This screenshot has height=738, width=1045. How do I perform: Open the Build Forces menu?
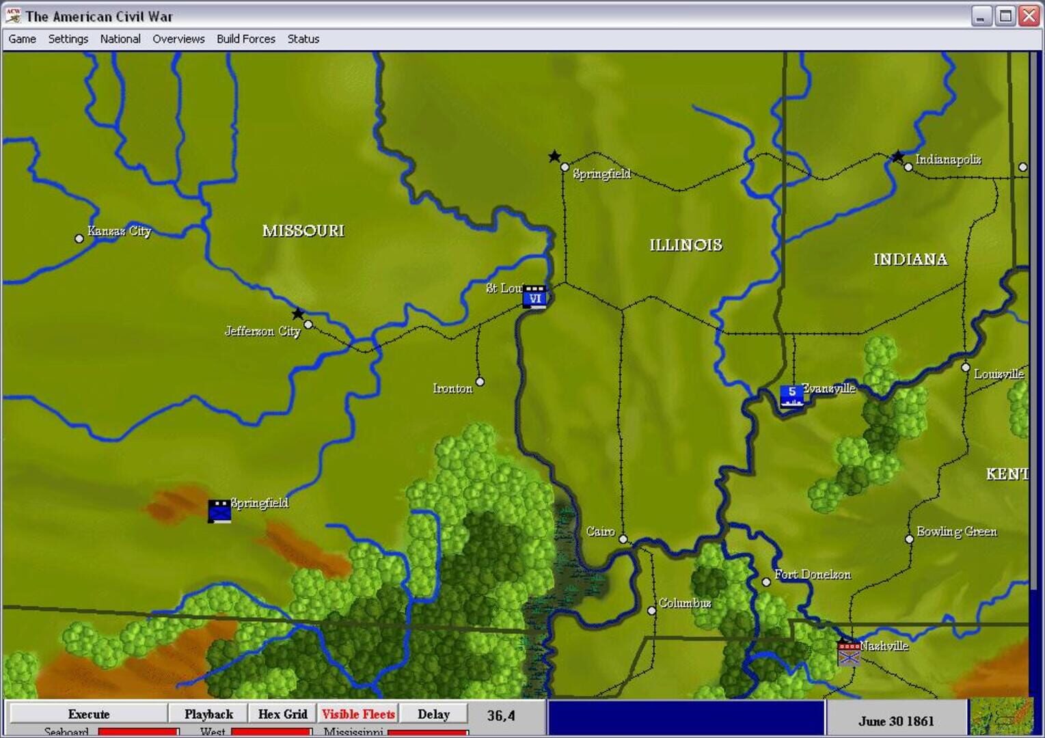[245, 39]
